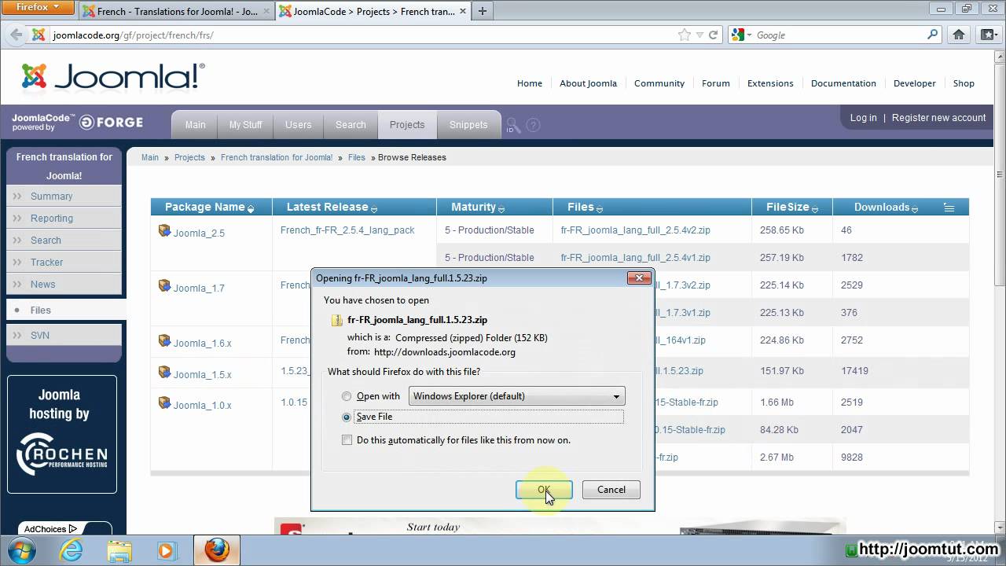
Task: Open Extensions in top navigation
Action: point(770,83)
